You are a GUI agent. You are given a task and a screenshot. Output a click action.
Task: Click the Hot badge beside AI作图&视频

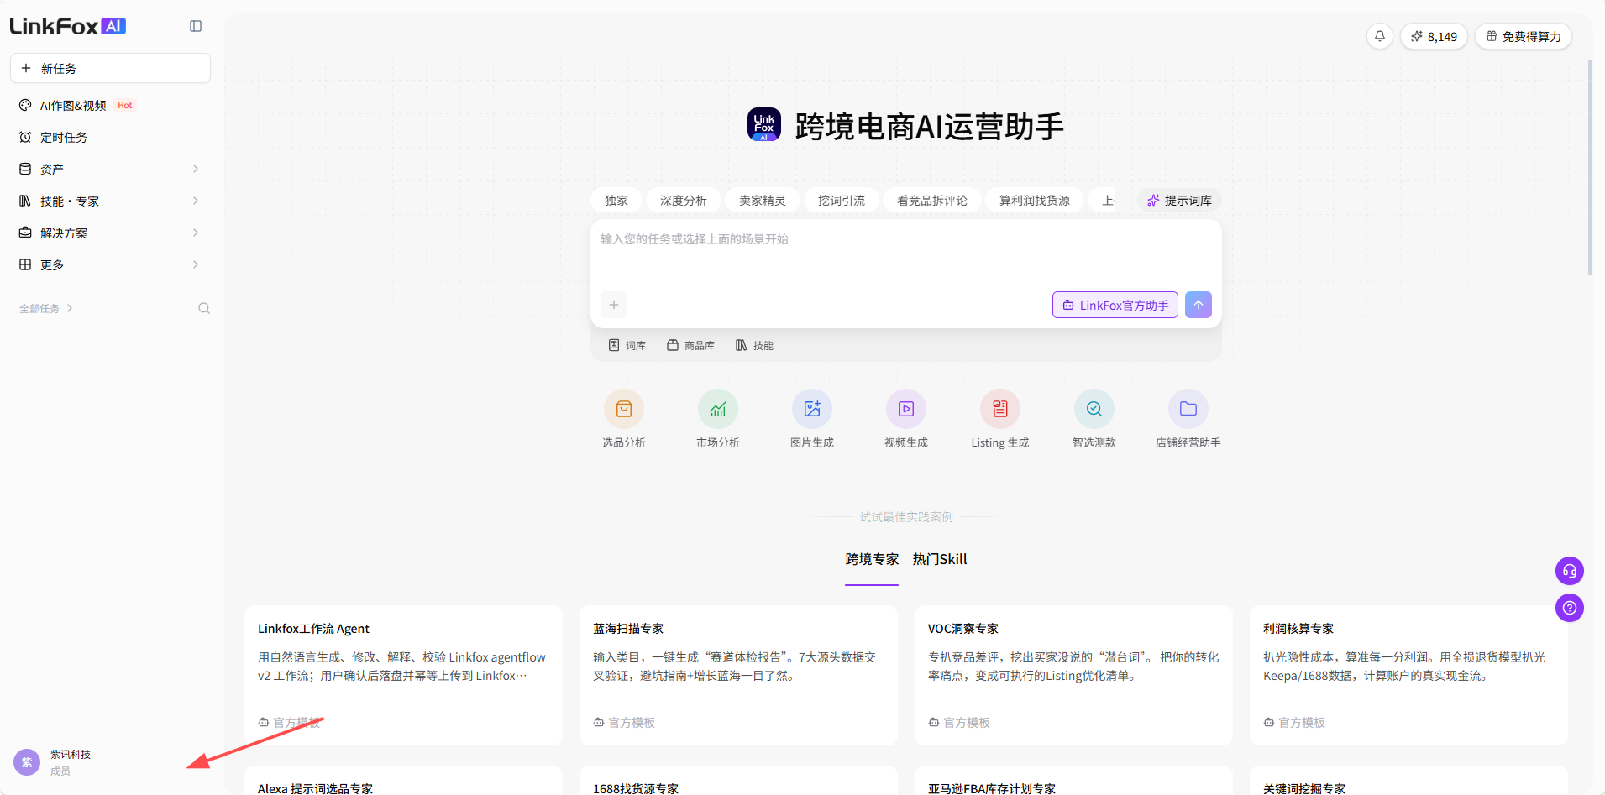(125, 105)
